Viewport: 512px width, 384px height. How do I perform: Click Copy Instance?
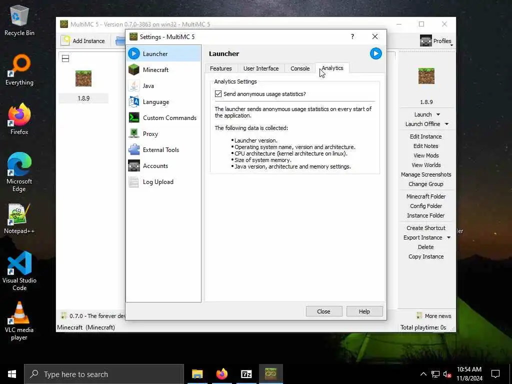click(426, 256)
